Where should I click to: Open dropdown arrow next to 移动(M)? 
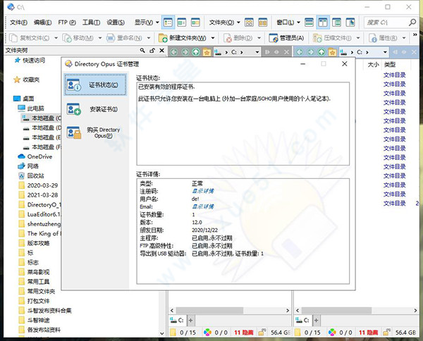[x=100, y=38]
